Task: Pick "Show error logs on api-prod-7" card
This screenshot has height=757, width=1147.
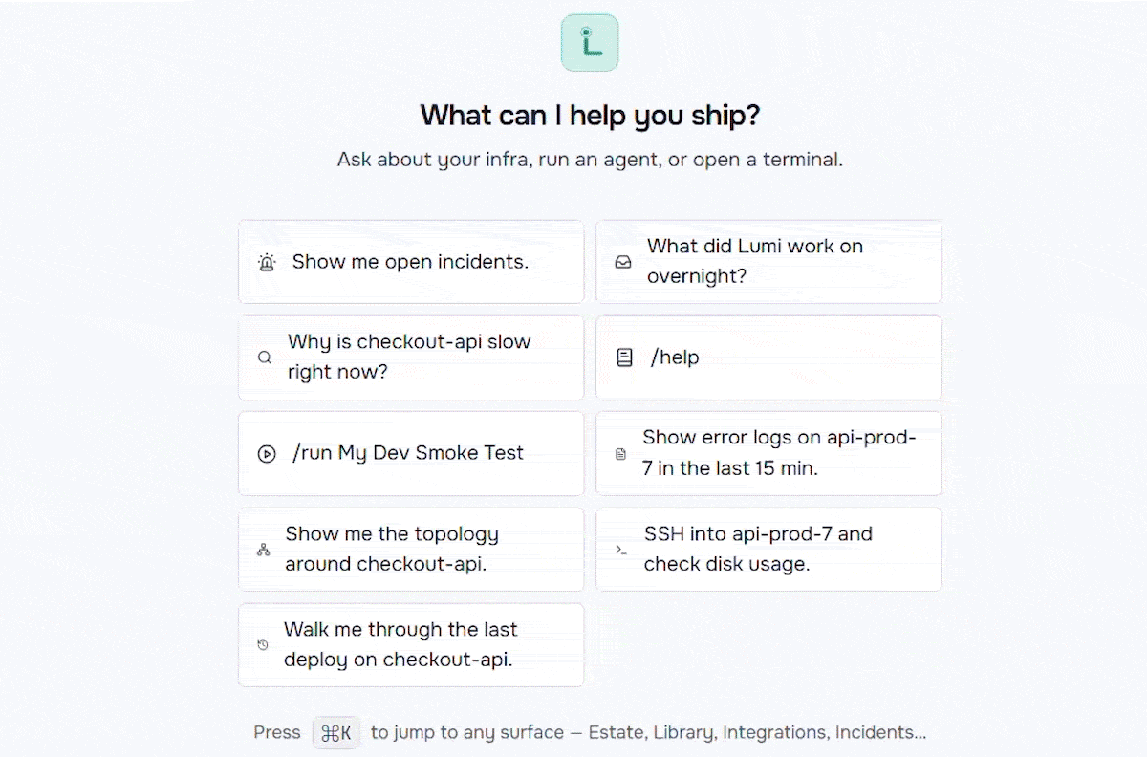Action: click(768, 454)
